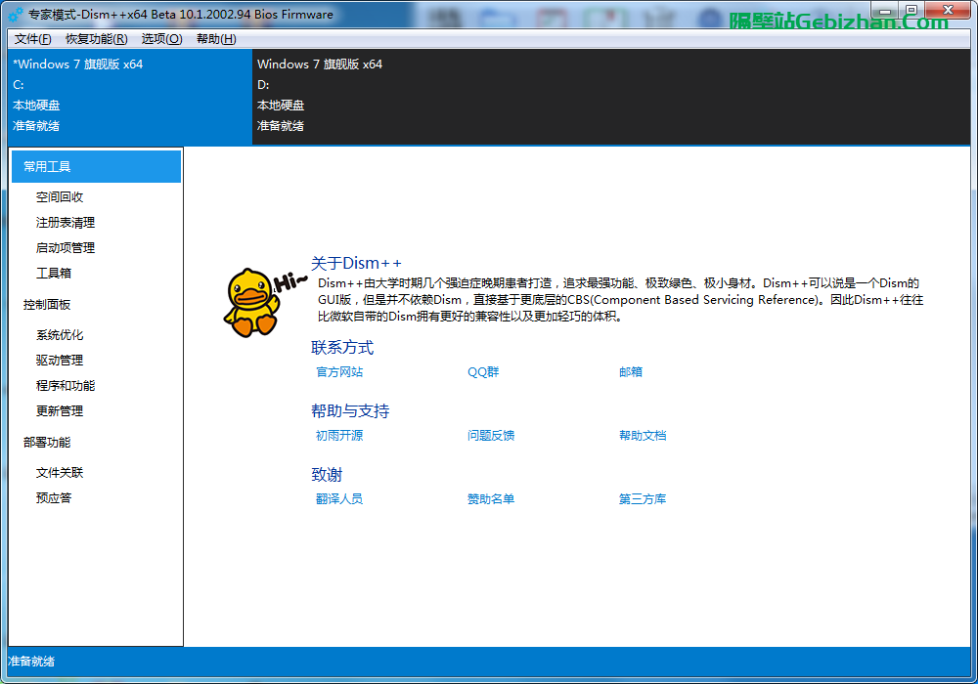Maximize the Dism++ window
Image resolution: width=978 pixels, height=684 pixels.
tap(911, 10)
